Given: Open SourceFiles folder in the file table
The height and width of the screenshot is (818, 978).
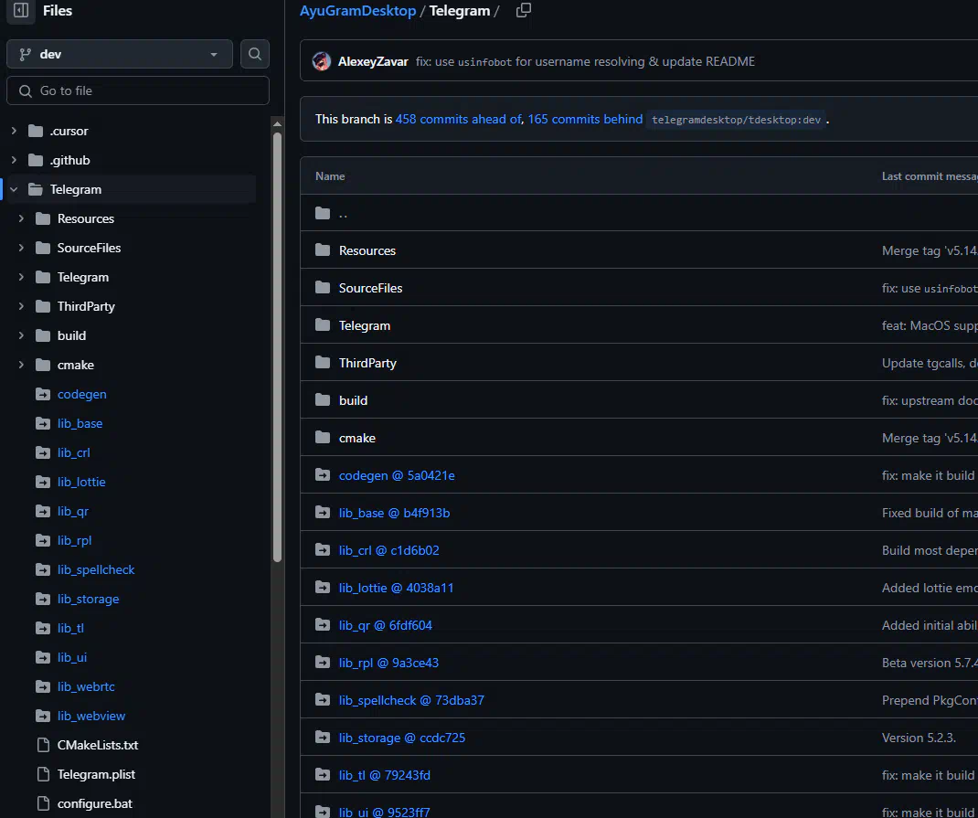Looking at the screenshot, I should (x=370, y=288).
